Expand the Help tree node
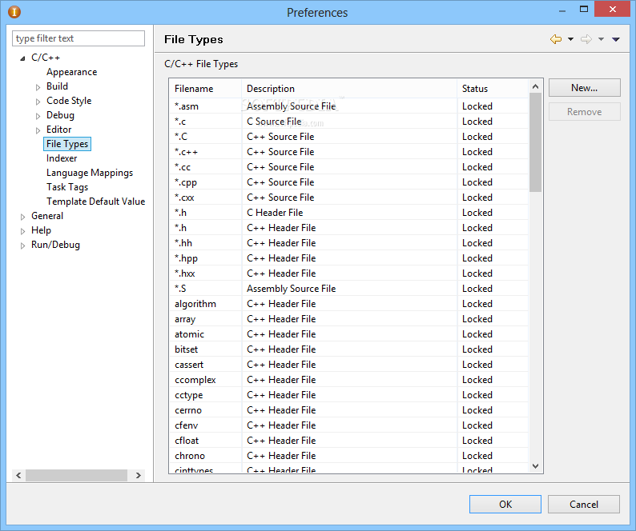This screenshot has width=636, height=531. (x=22, y=231)
